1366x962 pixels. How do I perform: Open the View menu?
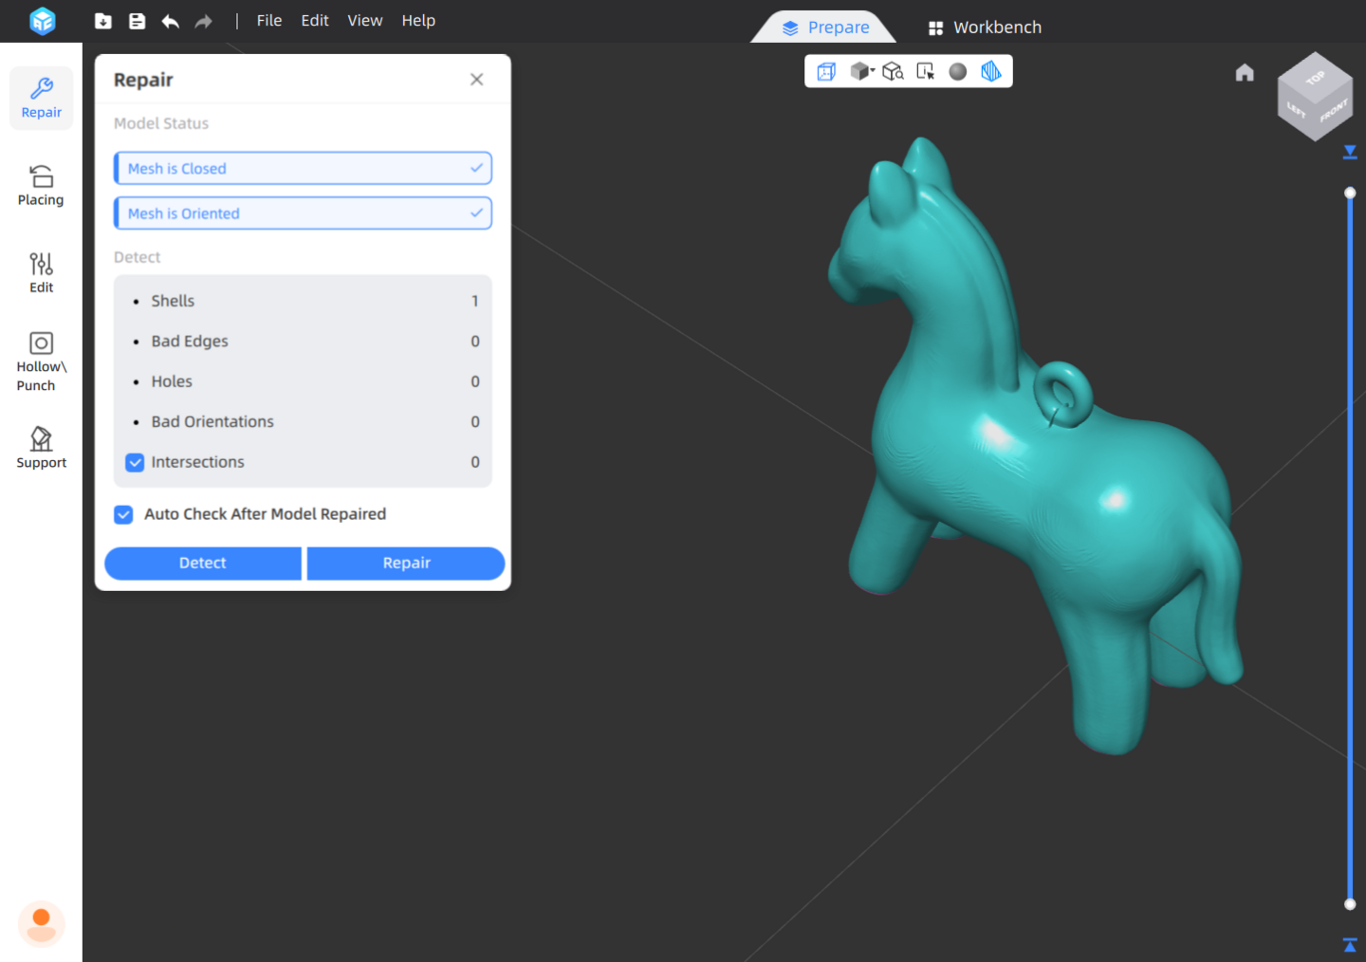pos(364,21)
